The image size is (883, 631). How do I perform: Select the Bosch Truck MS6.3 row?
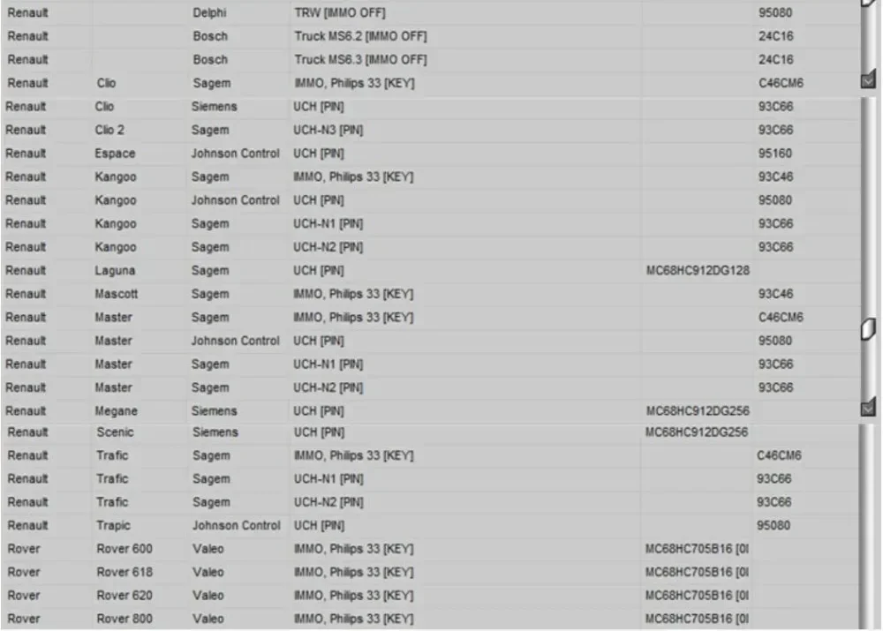click(430, 60)
